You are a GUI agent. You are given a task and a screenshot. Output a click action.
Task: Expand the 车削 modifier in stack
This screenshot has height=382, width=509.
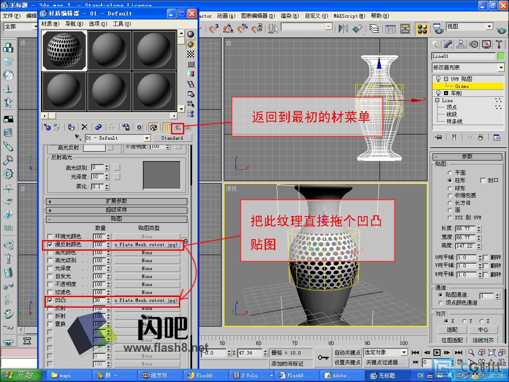click(x=446, y=93)
